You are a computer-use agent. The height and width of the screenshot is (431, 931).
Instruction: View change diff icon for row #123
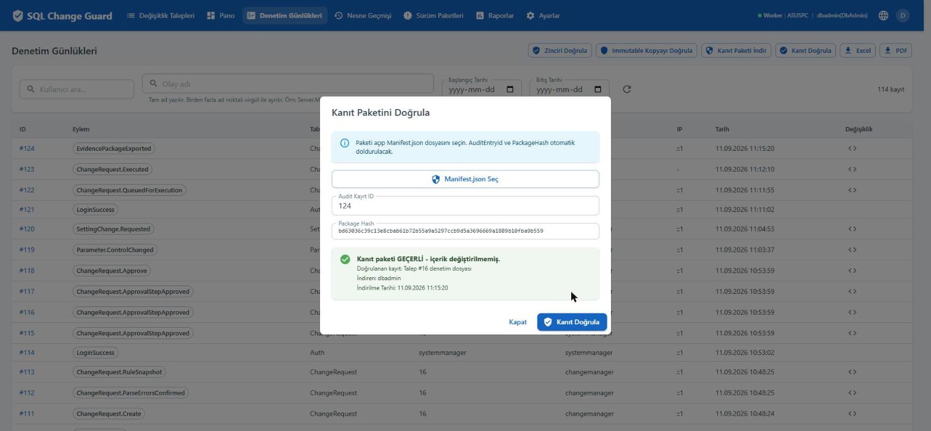click(852, 169)
